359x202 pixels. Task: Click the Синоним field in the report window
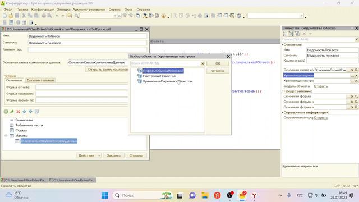(x=88, y=43)
